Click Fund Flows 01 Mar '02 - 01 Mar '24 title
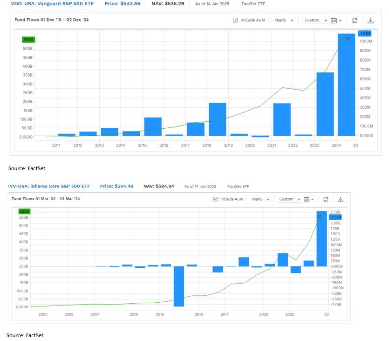The height and width of the screenshot is (341, 389). 46,199
